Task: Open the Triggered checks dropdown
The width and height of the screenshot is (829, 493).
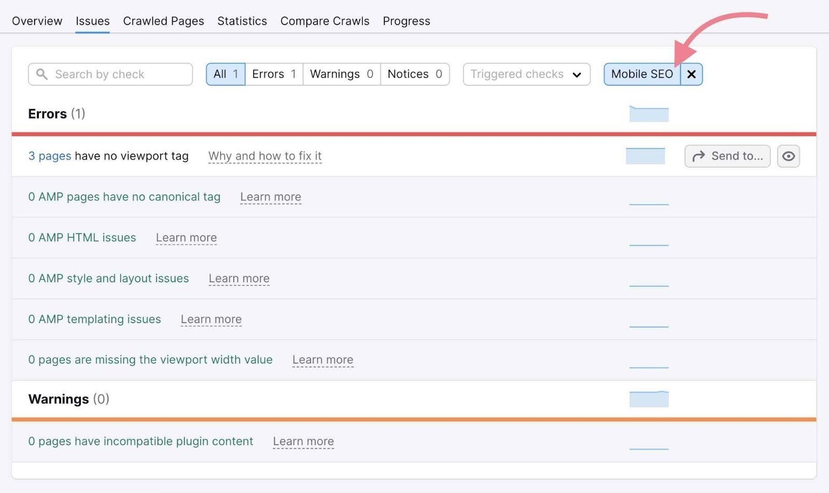Action: 525,74
